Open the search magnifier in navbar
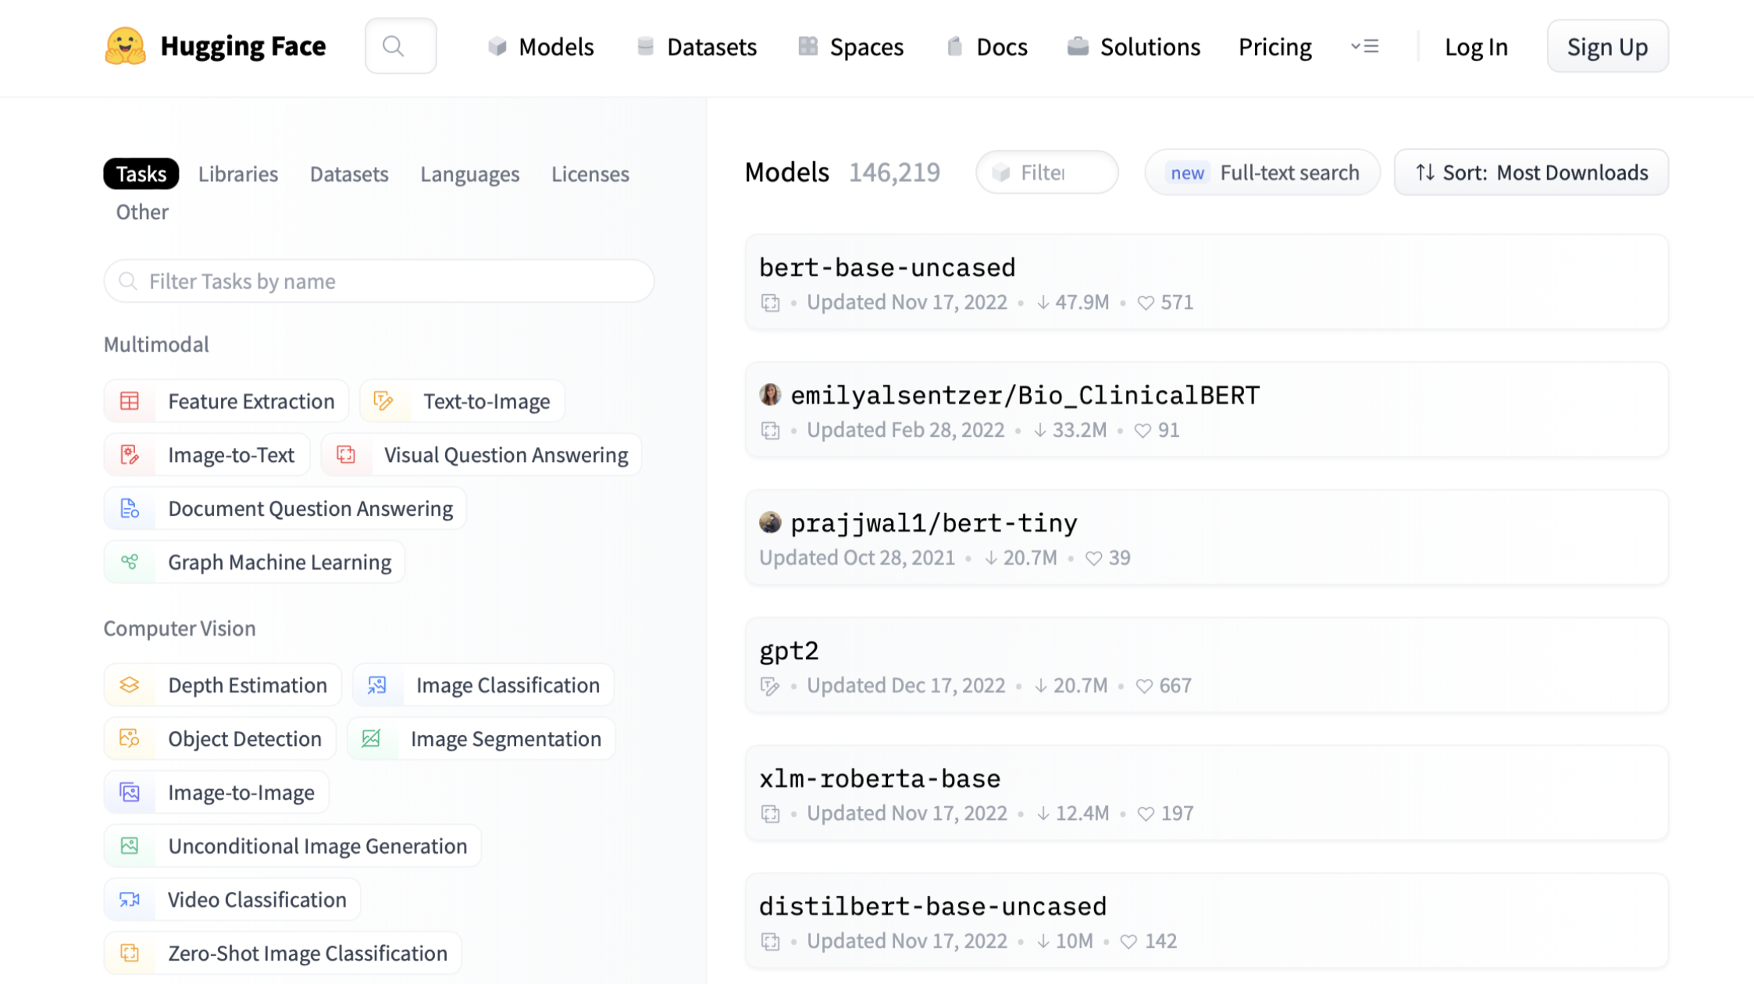1754x984 pixels. (x=394, y=46)
